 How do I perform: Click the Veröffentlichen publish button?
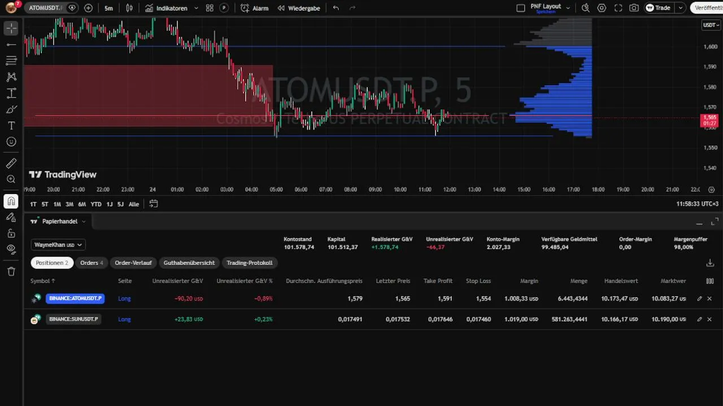(x=707, y=8)
